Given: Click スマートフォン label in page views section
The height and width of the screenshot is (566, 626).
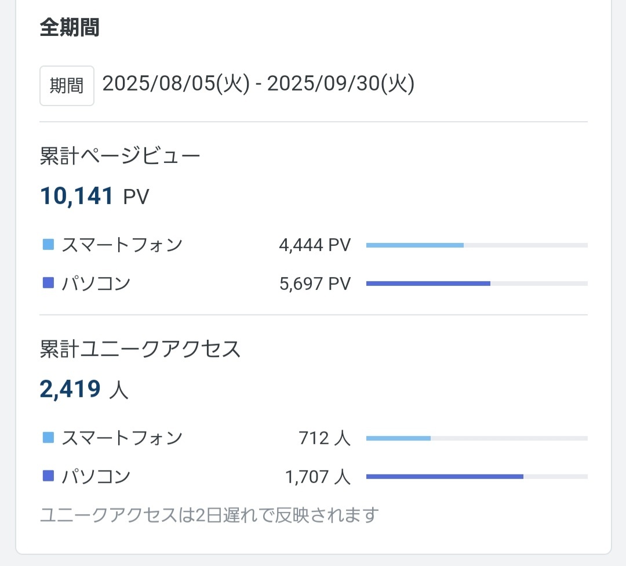Looking at the screenshot, I should (x=122, y=245).
